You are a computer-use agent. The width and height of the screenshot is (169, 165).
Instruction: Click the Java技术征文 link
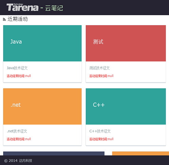(x=17, y=68)
